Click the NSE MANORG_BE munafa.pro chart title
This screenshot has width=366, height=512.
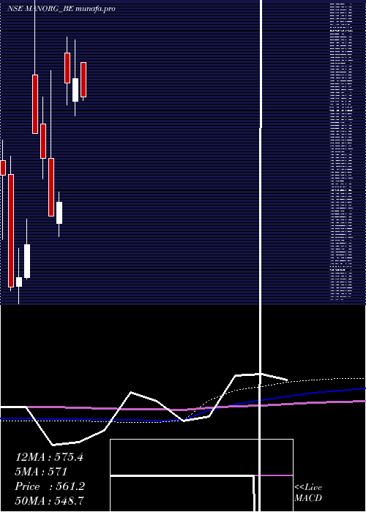coord(61,9)
